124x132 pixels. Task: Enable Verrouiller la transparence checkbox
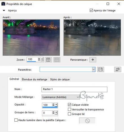[69, 109]
